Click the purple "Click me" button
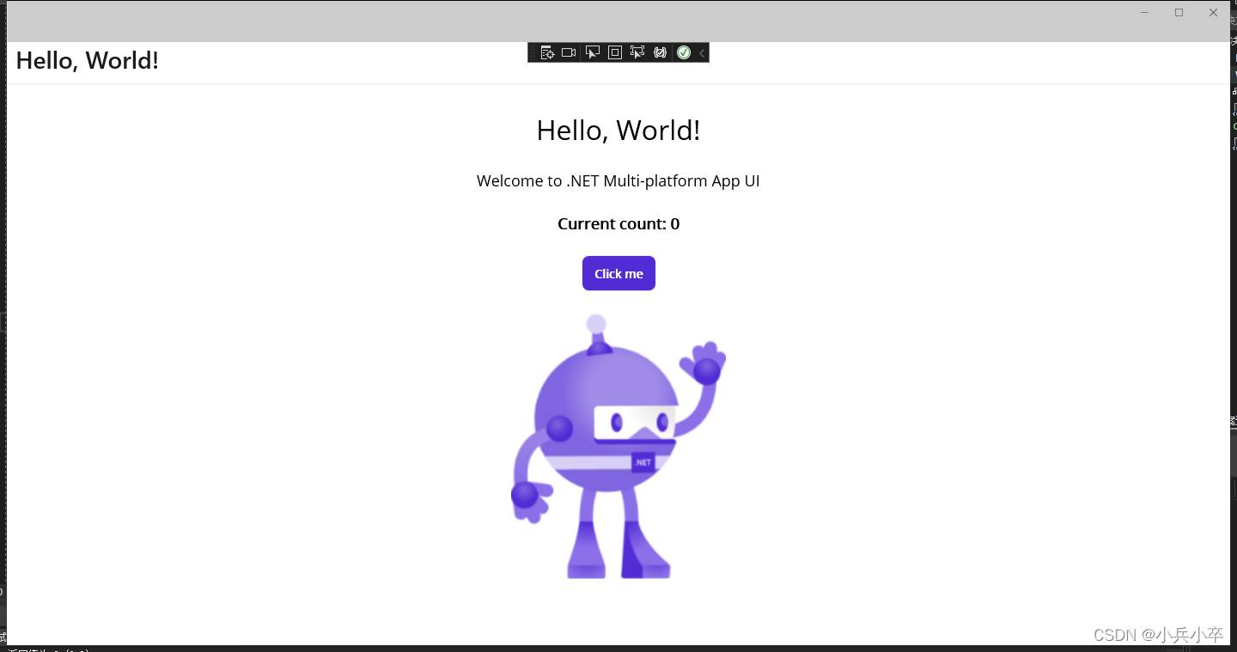Screen dimensions: 1237x652 pyautogui.click(x=618, y=273)
